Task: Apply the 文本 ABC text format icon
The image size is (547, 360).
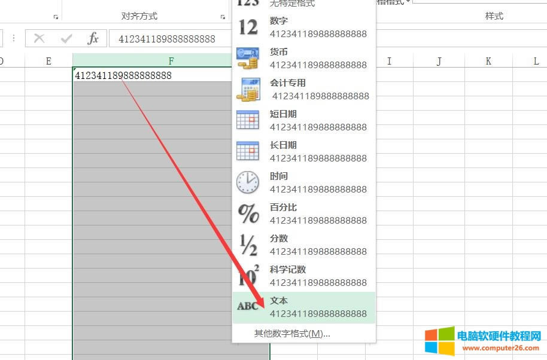Action: pos(248,307)
